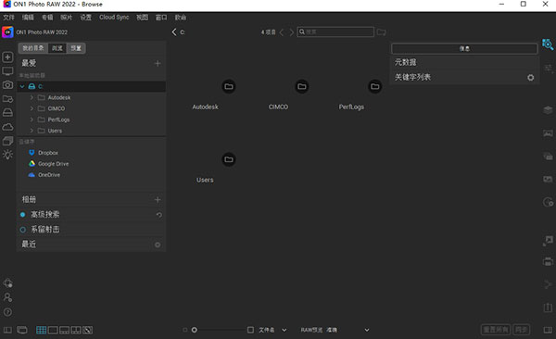Select the blue-filled radio beside 高级搜索
This screenshot has height=339, width=556.
(22, 215)
